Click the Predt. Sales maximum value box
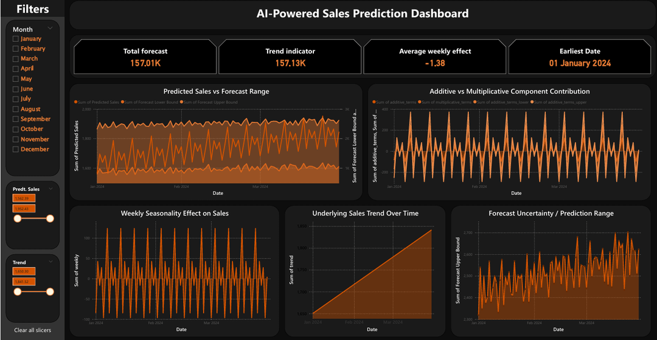The width and height of the screenshot is (657, 340). [x=24, y=209]
